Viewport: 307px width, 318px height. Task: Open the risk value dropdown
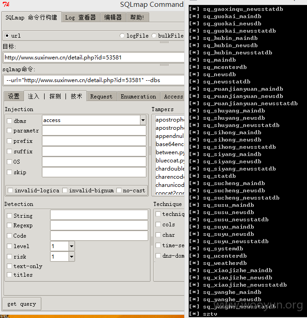coord(71,257)
